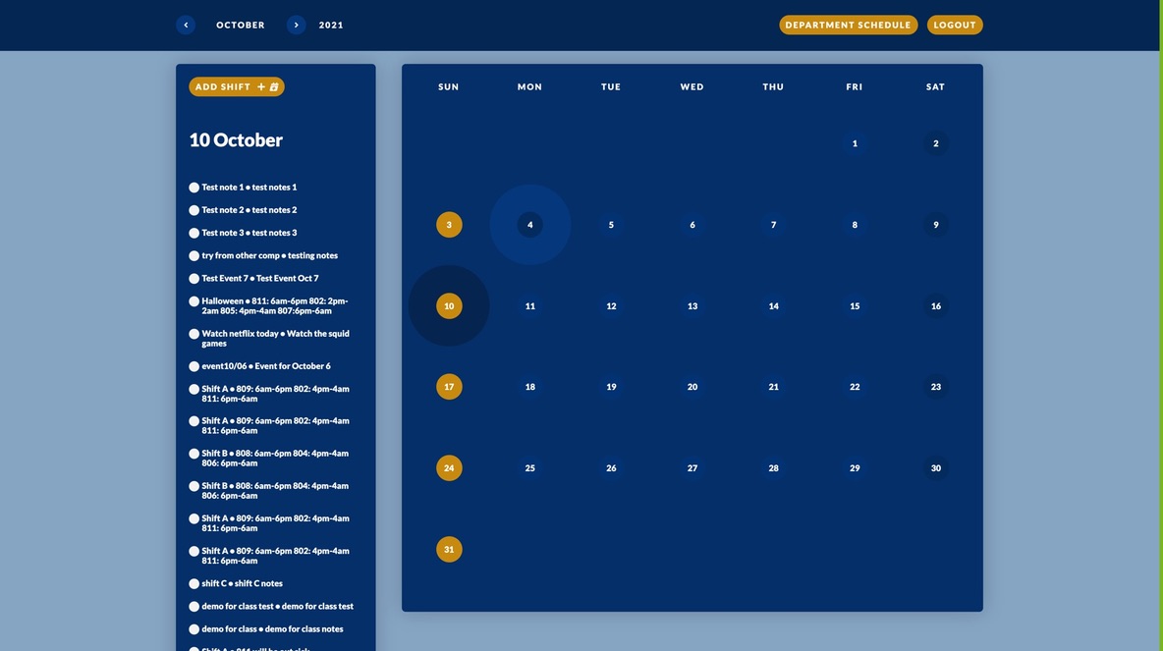
Task: Select the Halloween event bullet
Action: pyautogui.click(x=194, y=301)
